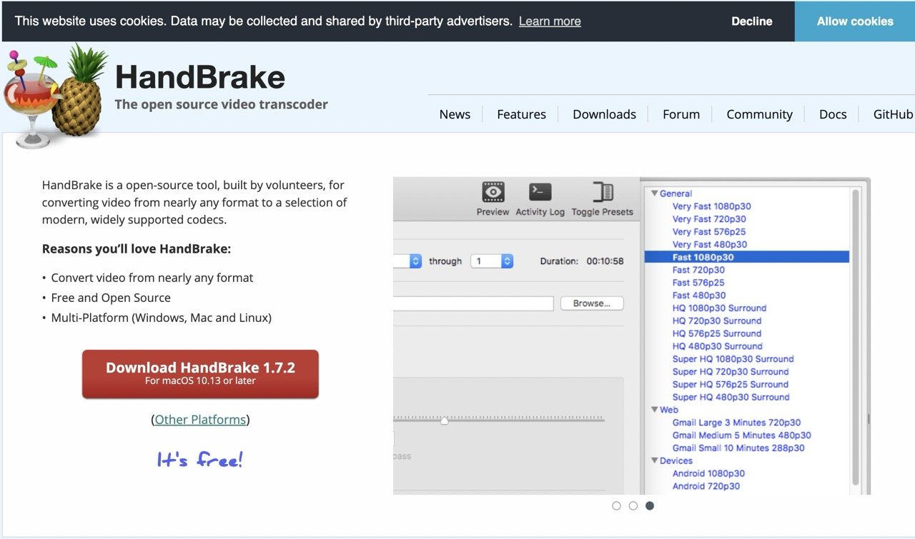The width and height of the screenshot is (915, 539).
Task: Open the Other Platforms link
Action: point(199,419)
